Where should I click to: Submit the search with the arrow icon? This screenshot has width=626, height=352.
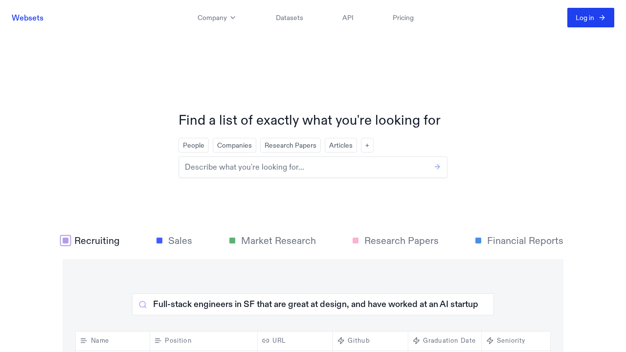[x=437, y=167]
